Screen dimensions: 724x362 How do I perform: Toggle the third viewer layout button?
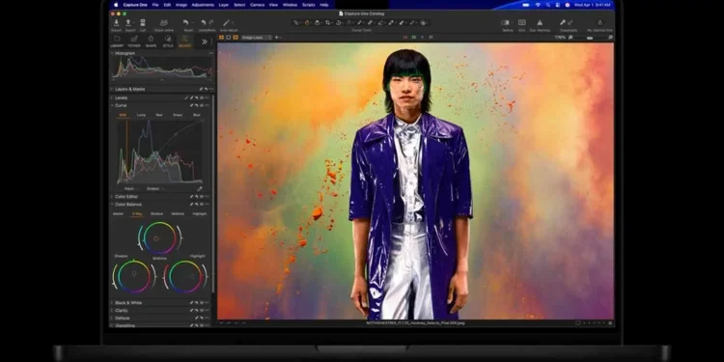tap(236, 38)
